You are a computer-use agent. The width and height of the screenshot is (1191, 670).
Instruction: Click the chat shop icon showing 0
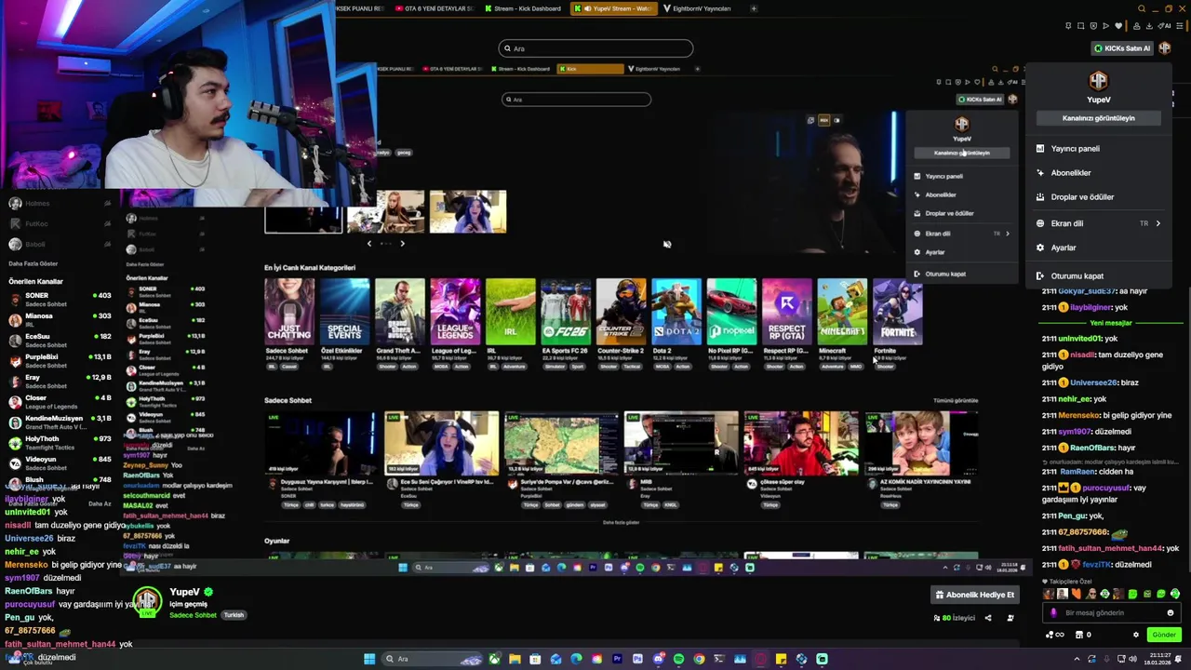pyautogui.click(x=1082, y=635)
